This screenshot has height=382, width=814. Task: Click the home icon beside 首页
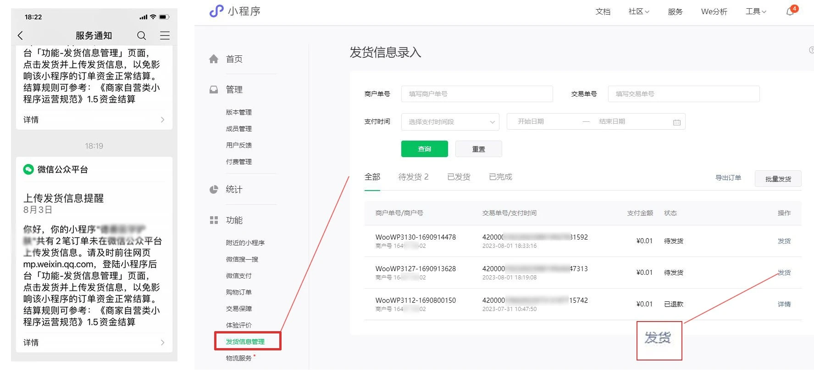(214, 59)
